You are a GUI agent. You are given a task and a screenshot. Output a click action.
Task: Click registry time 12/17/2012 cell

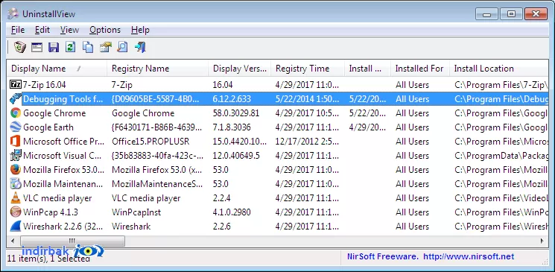[x=307, y=142]
